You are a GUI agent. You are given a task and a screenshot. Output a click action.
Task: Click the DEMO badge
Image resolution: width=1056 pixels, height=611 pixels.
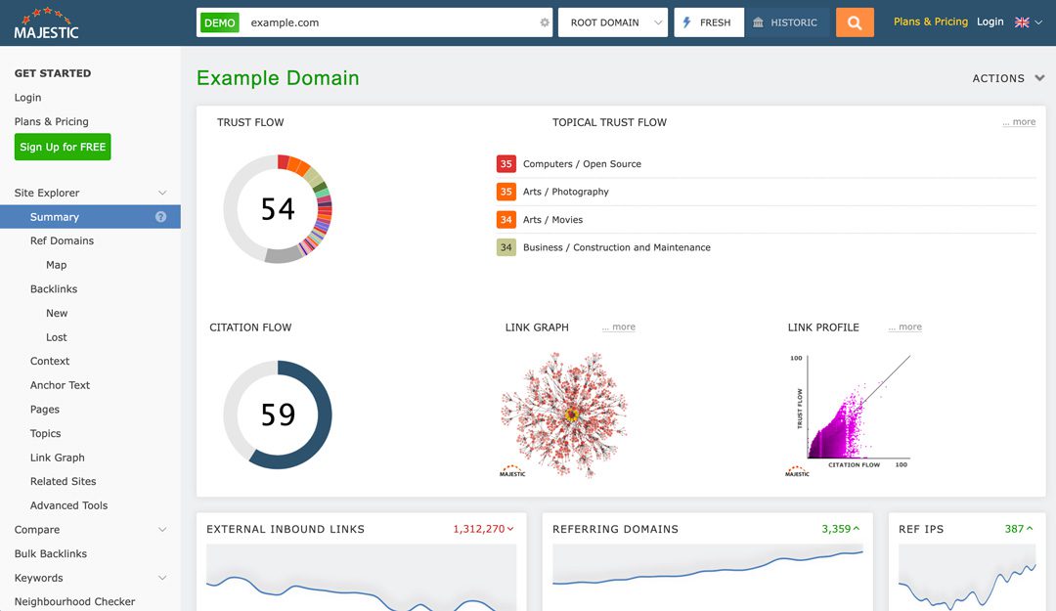[220, 22]
